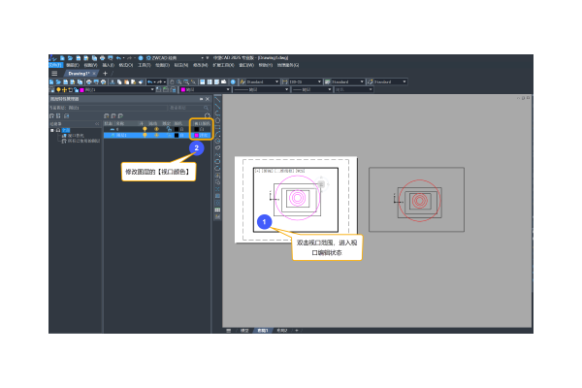Screen dimensions: 582x388
Task: Switch to the Drawing1 document tab
Action: click(x=79, y=73)
